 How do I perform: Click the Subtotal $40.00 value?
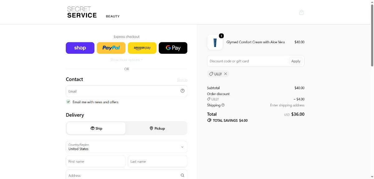point(300,88)
